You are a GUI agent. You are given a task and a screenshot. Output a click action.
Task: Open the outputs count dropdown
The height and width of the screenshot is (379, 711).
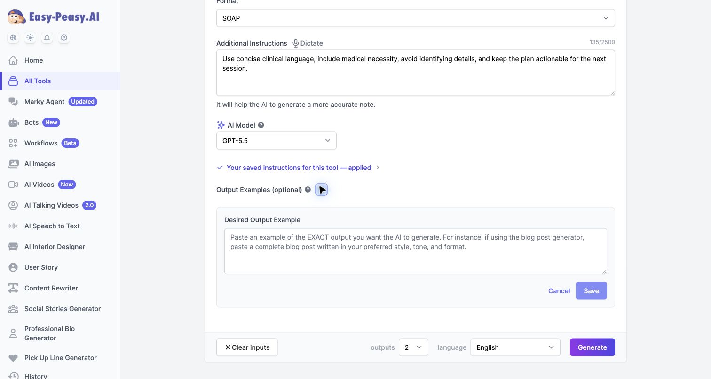pyautogui.click(x=413, y=347)
